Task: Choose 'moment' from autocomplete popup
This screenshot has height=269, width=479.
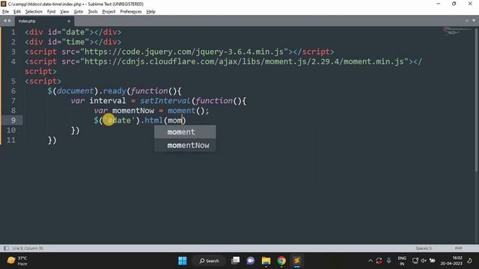Action: point(185,132)
